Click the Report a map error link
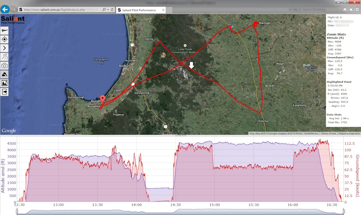The width and height of the screenshot is (361, 215). click(349, 133)
